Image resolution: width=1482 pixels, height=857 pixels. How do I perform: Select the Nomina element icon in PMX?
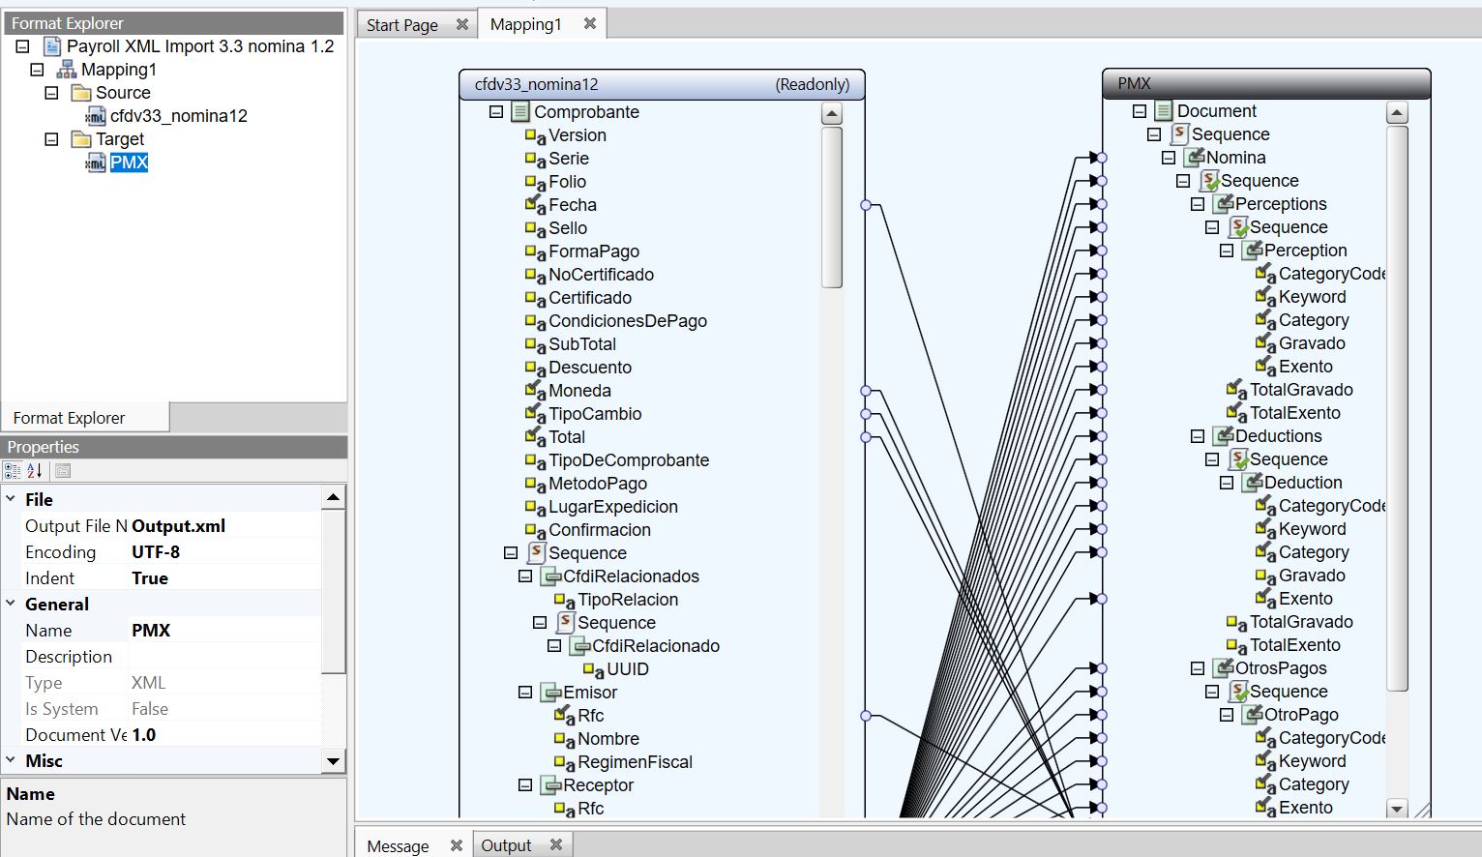1196,158
